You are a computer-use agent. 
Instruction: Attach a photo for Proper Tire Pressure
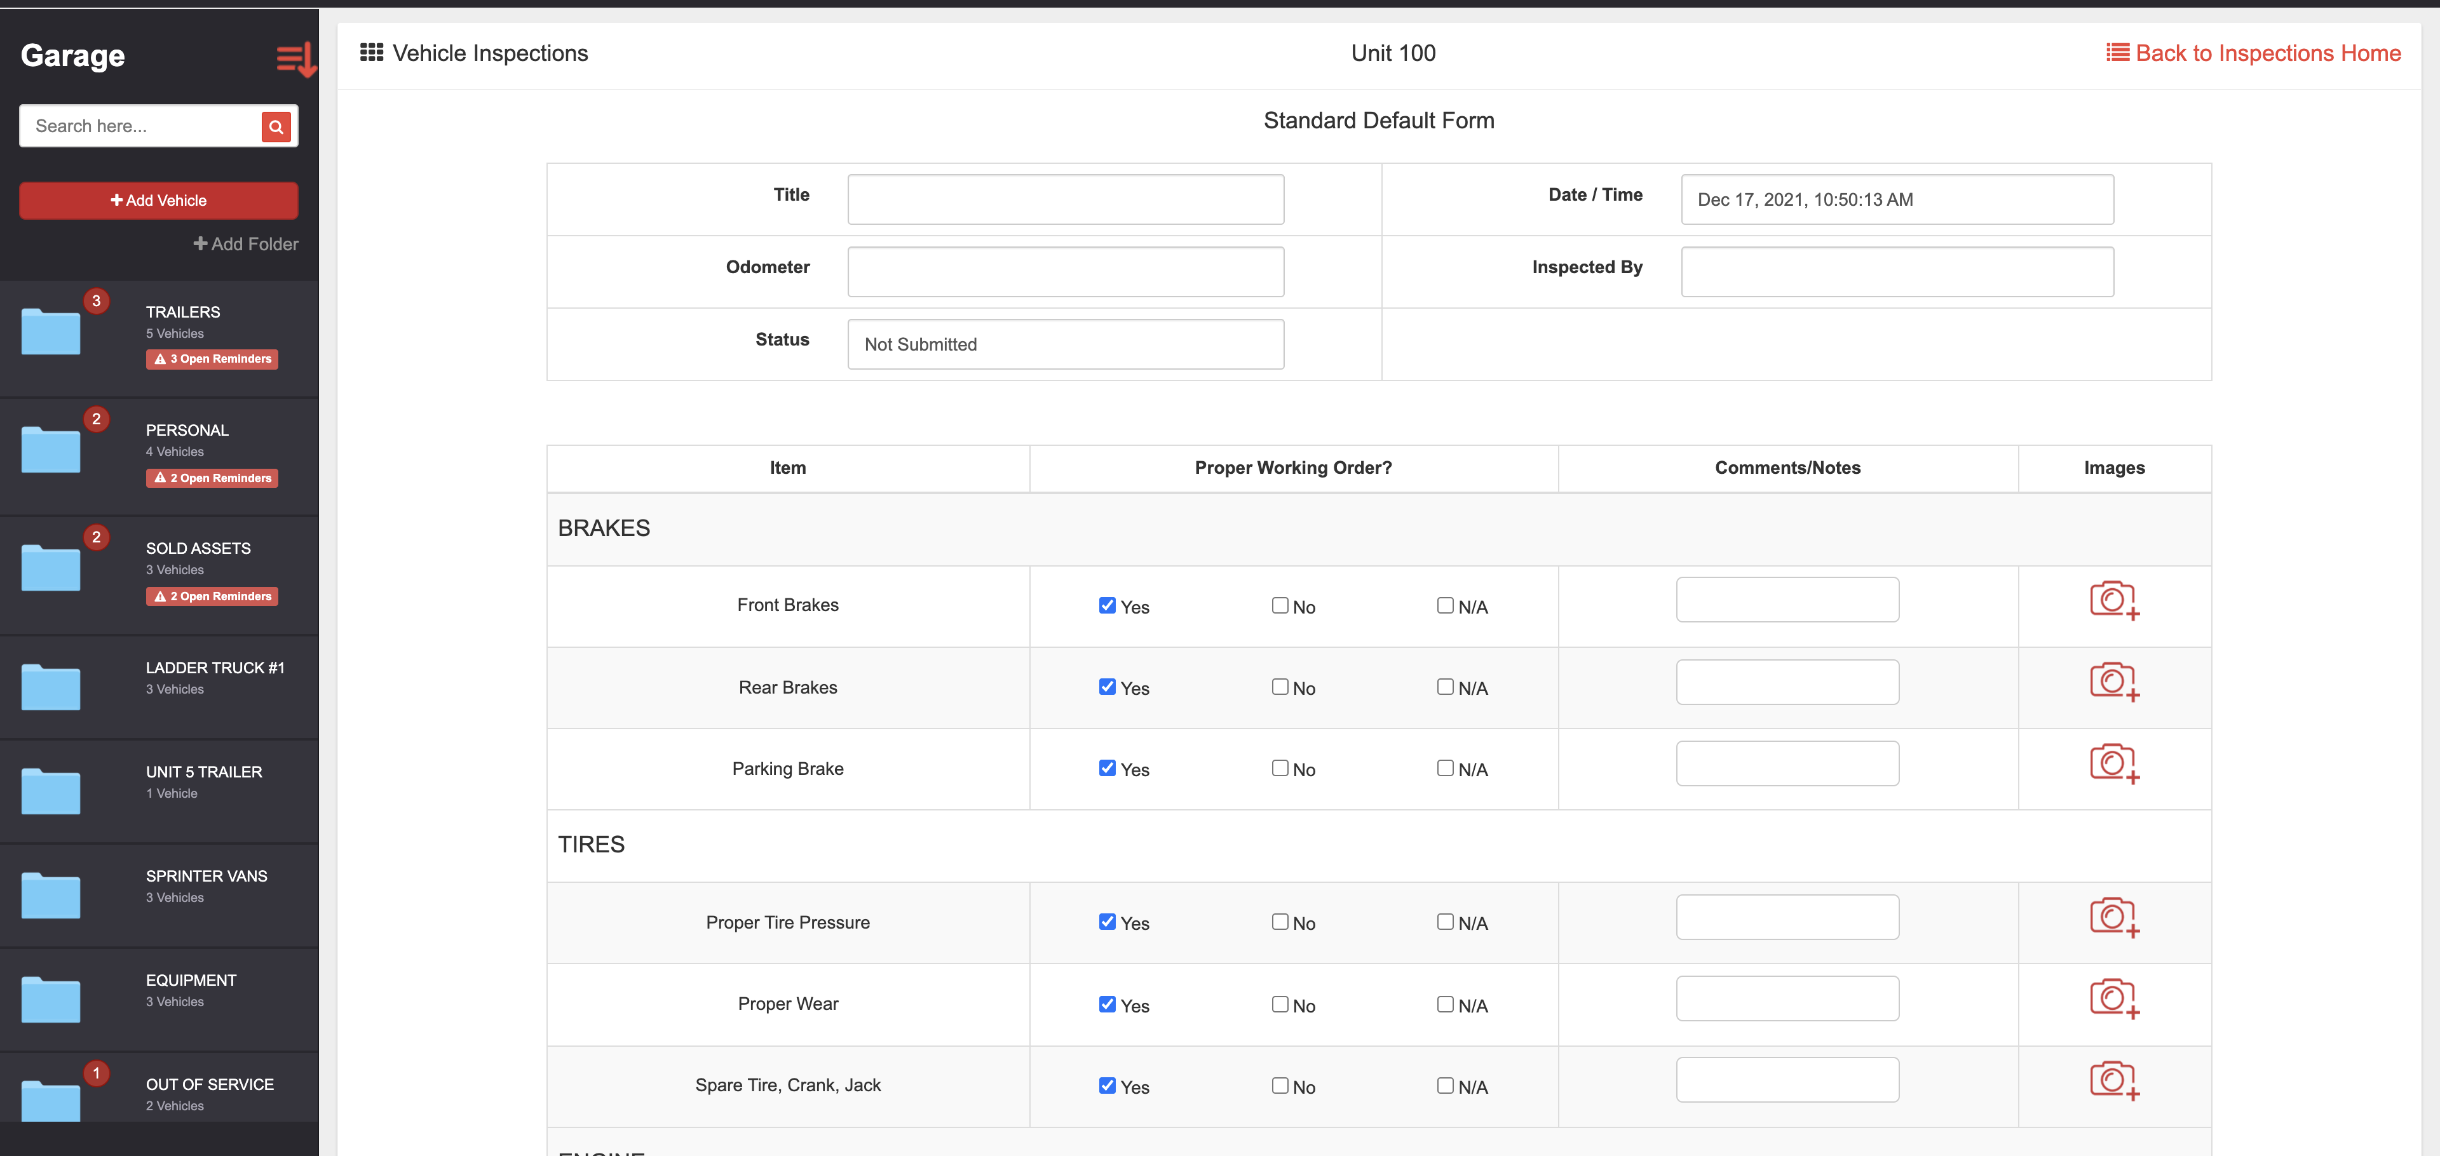(2113, 917)
